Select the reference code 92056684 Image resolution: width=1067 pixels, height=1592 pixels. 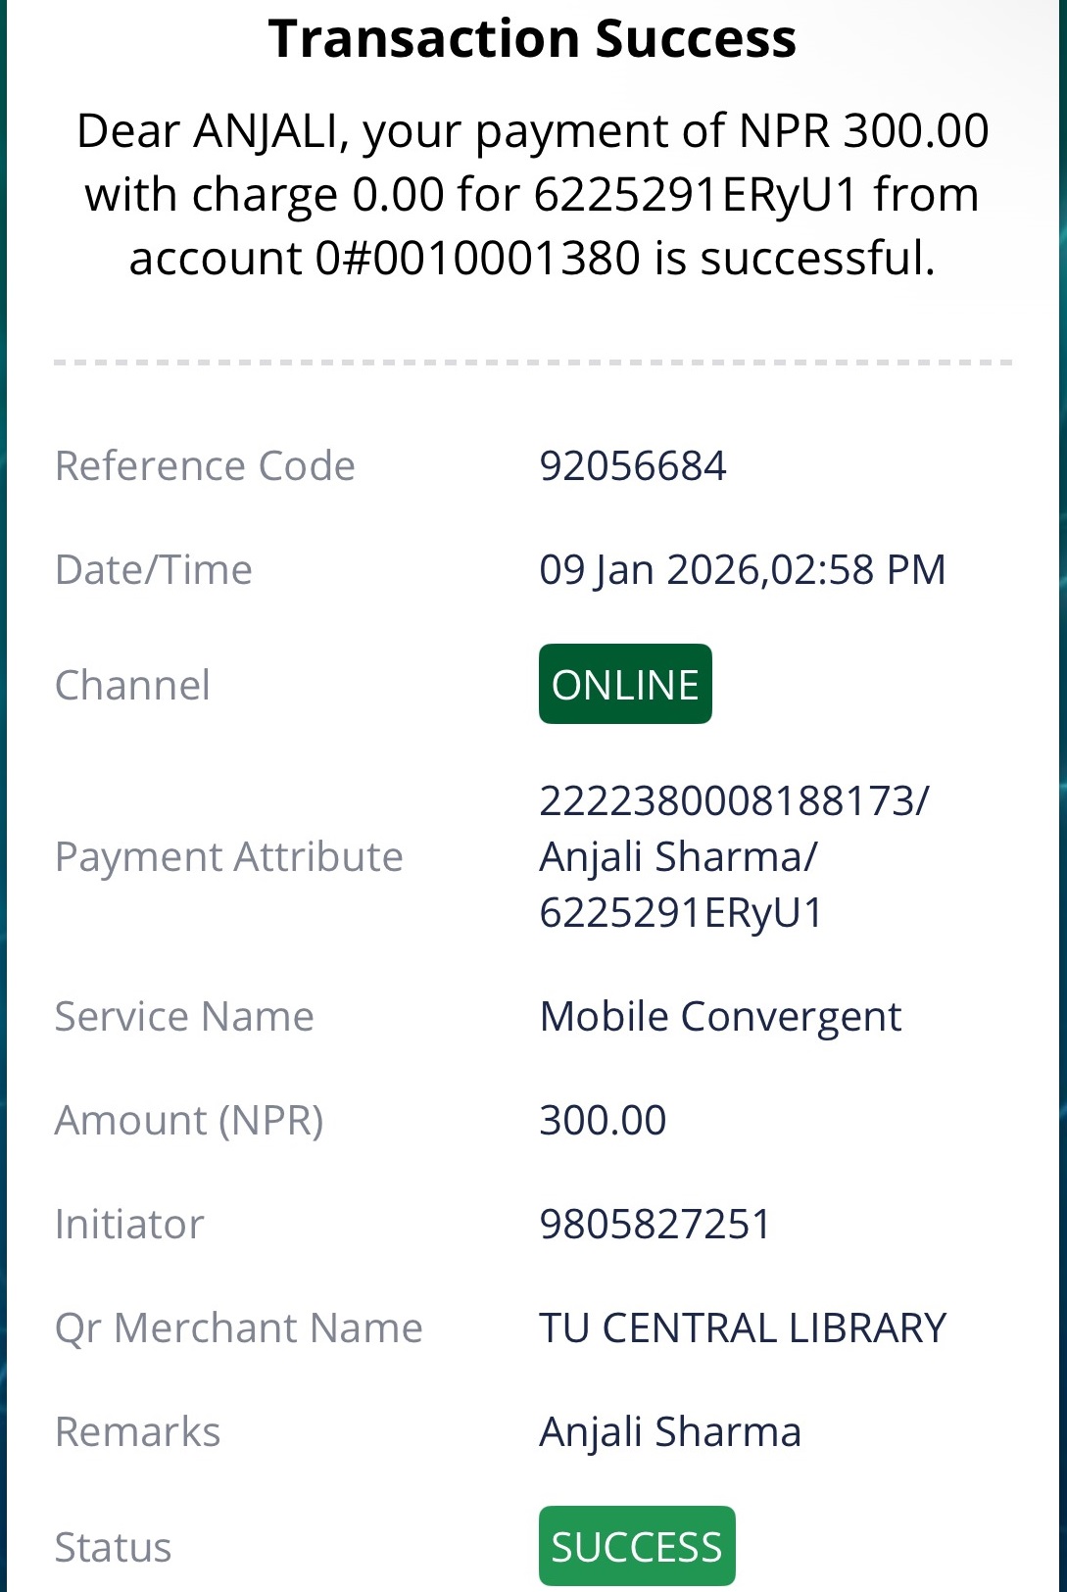633,466
